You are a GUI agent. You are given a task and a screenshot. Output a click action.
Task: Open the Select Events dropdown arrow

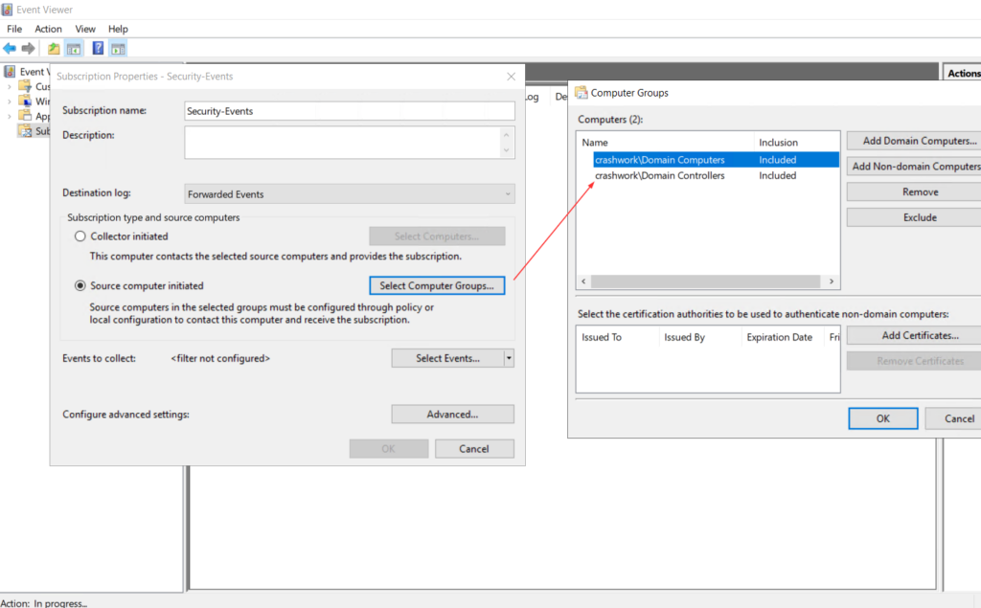(508, 357)
